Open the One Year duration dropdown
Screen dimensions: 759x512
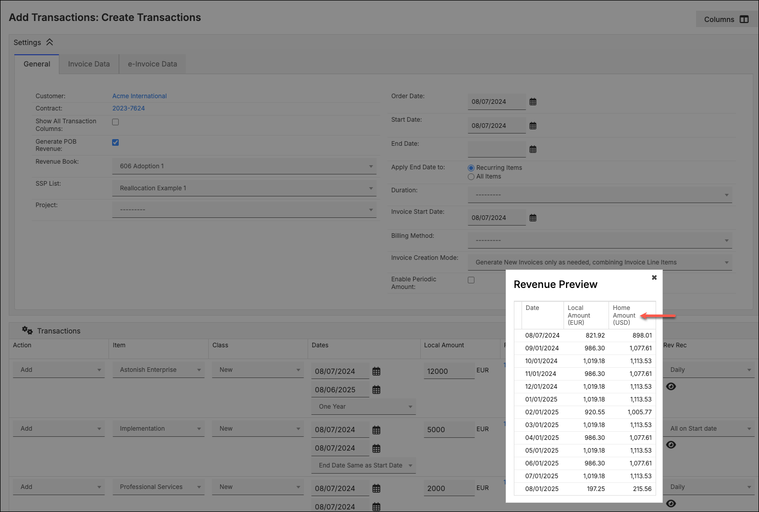[x=364, y=407]
